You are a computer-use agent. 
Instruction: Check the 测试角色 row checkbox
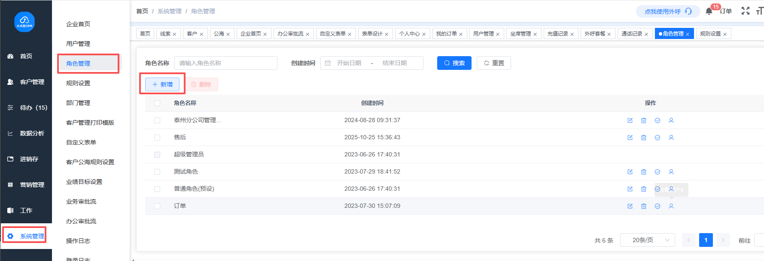pyautogui.click(x=157, y=172)
